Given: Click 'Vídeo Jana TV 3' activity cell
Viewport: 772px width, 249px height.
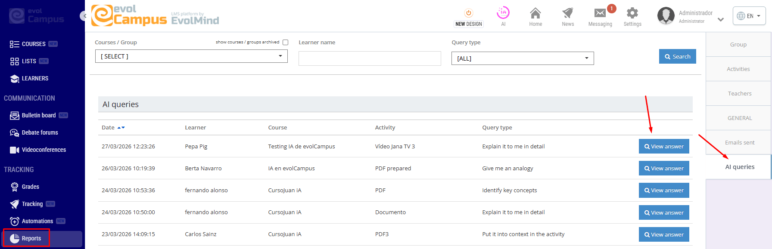Looking at the screenshot, I should 395,147.
